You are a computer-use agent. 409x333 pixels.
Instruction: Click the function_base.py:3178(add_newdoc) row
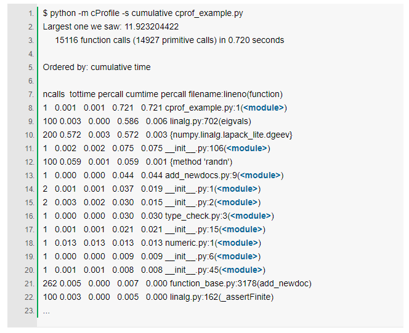tap(177, 284)
